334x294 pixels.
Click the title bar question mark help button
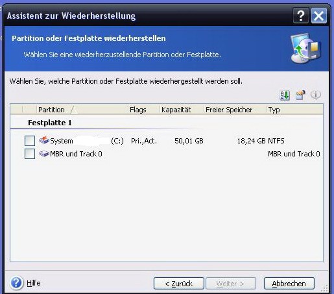click(301, 16)
